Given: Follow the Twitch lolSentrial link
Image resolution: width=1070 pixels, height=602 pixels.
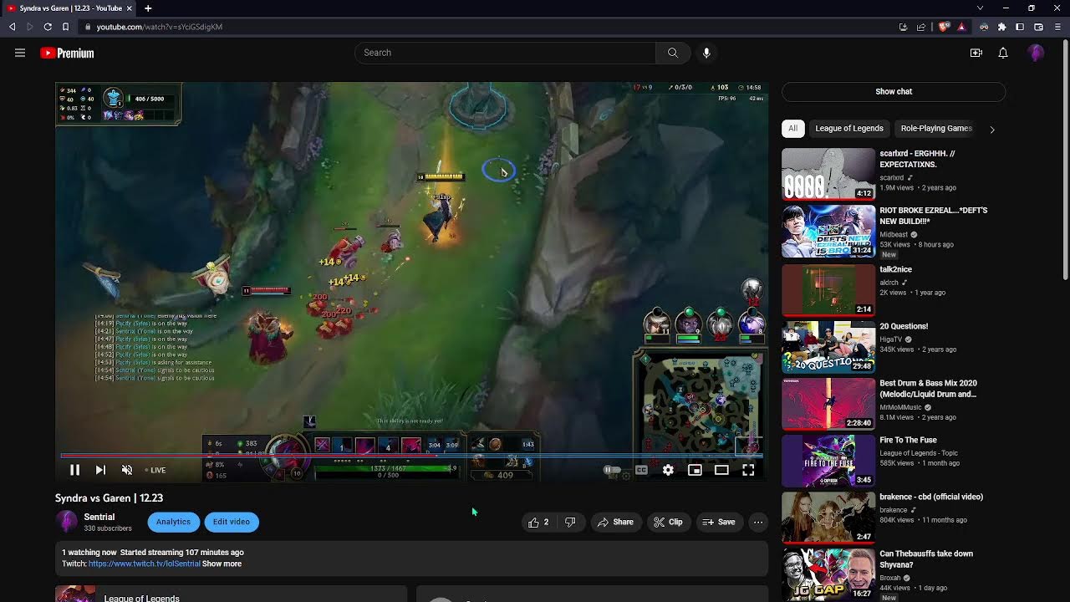Looking at the screenshot, I should tap(144, 564).
